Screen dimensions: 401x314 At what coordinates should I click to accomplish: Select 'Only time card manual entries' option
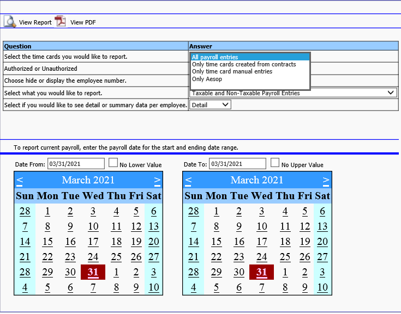[232, 71]
